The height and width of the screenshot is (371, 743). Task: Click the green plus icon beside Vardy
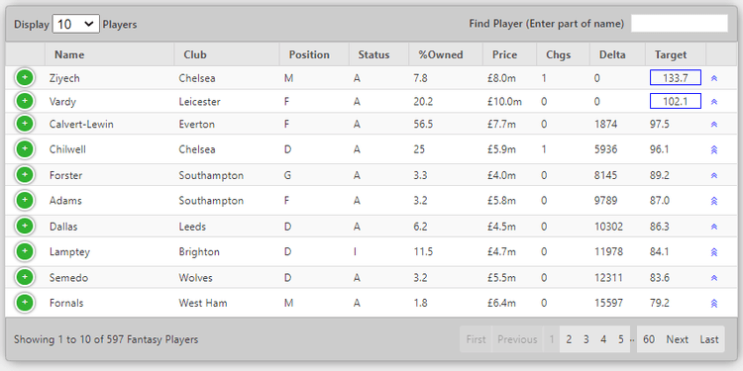pyautogui.click(x=25, y=101)
